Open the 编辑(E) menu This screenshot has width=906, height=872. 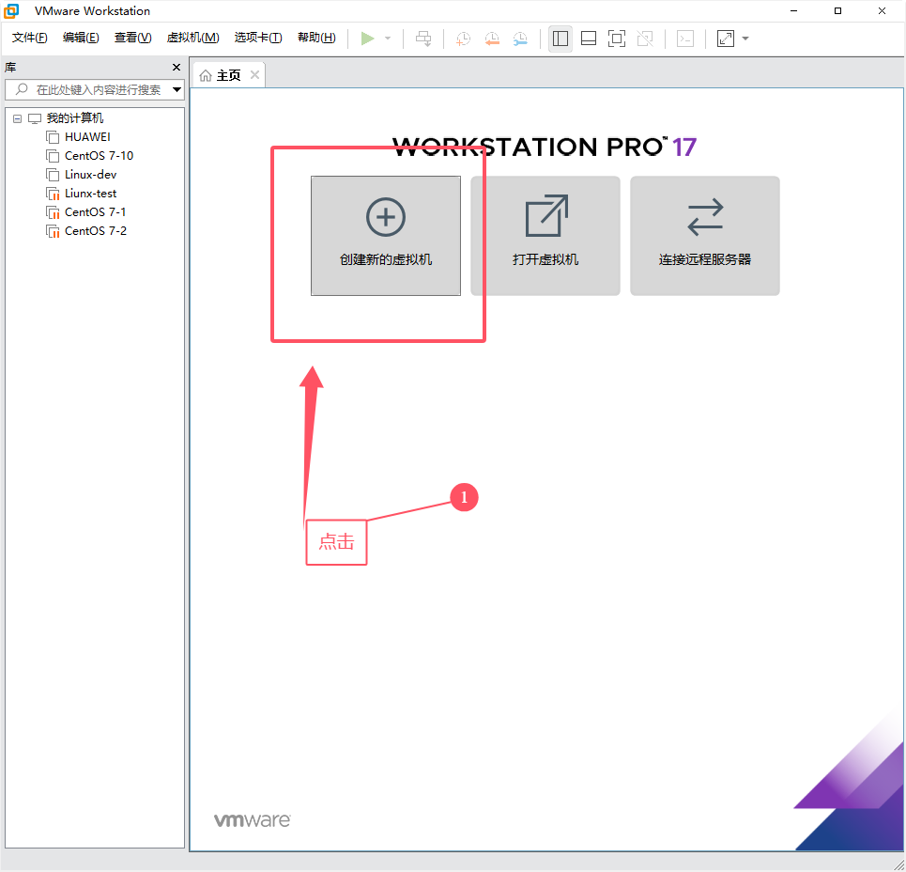[x=81, y=38]
